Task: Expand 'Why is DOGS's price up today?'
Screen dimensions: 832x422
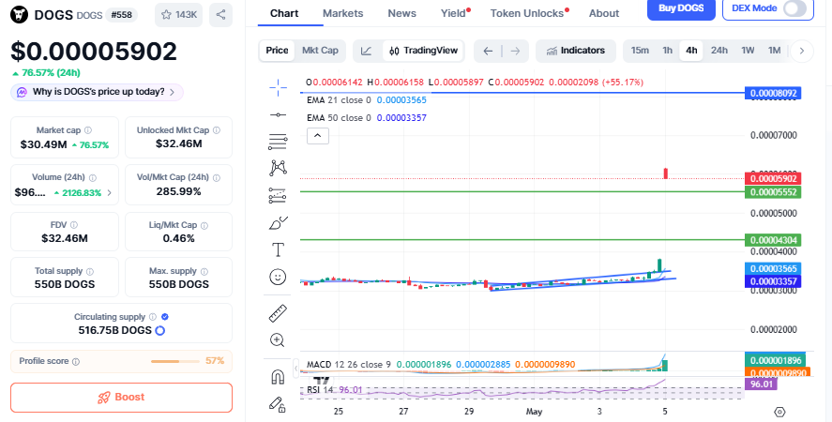Action: [98, 92]
